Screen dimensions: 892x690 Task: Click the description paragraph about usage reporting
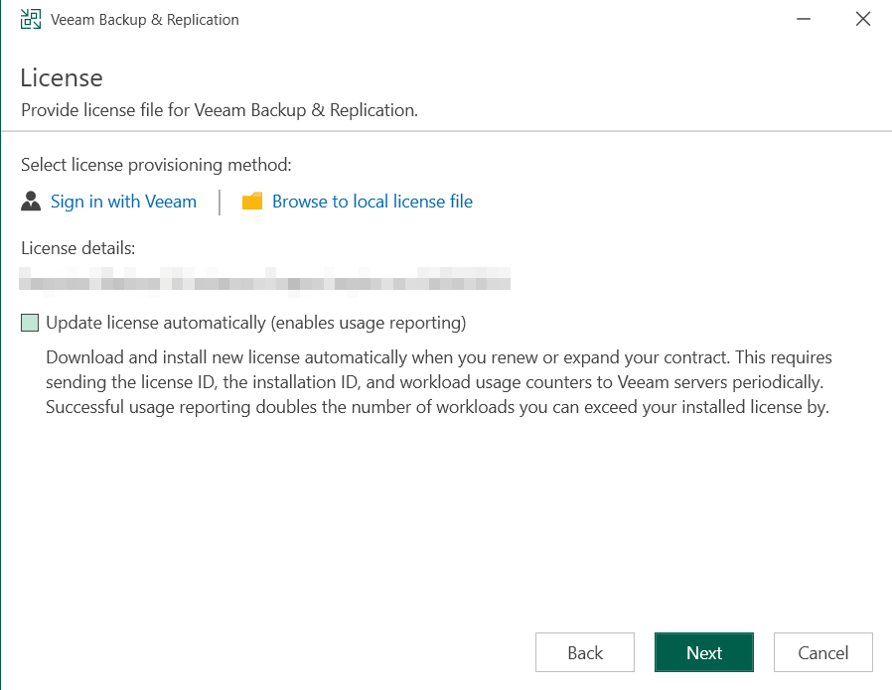(x=439, y=382)
